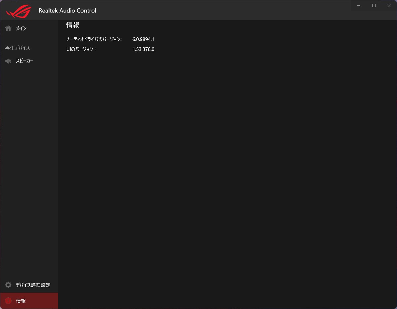Click UI version number 1.53.378.0
The width and height of the screenshot is (397, 309).
tap(143, 49)
